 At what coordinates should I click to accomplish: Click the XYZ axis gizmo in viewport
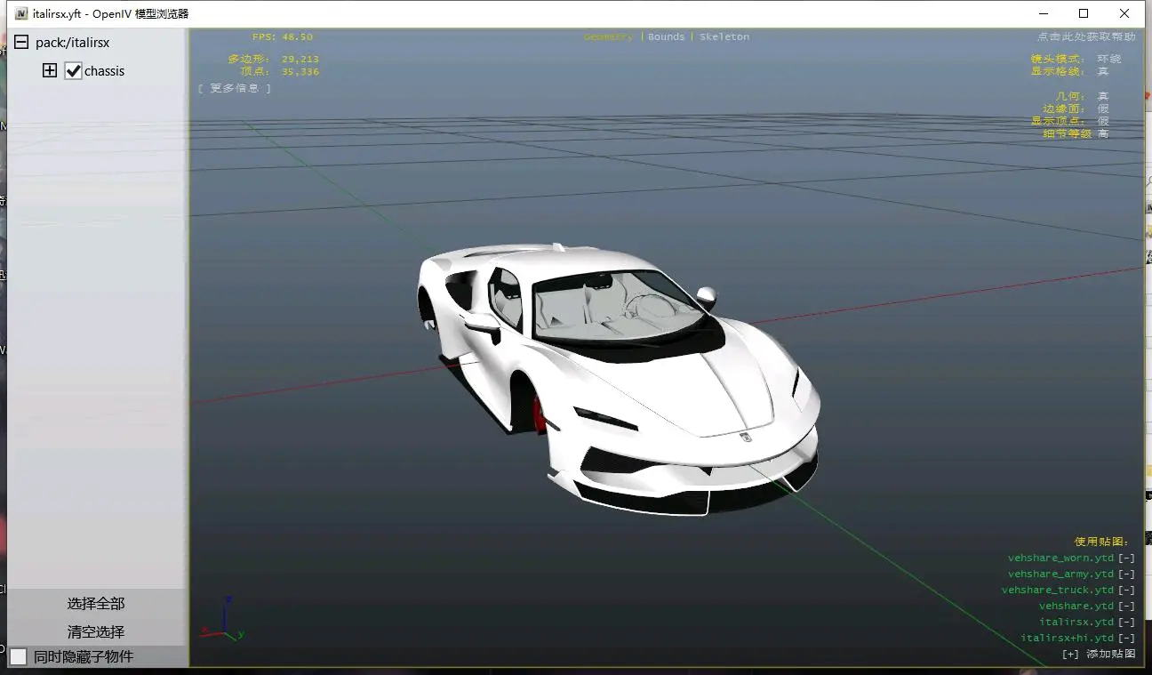222,619
